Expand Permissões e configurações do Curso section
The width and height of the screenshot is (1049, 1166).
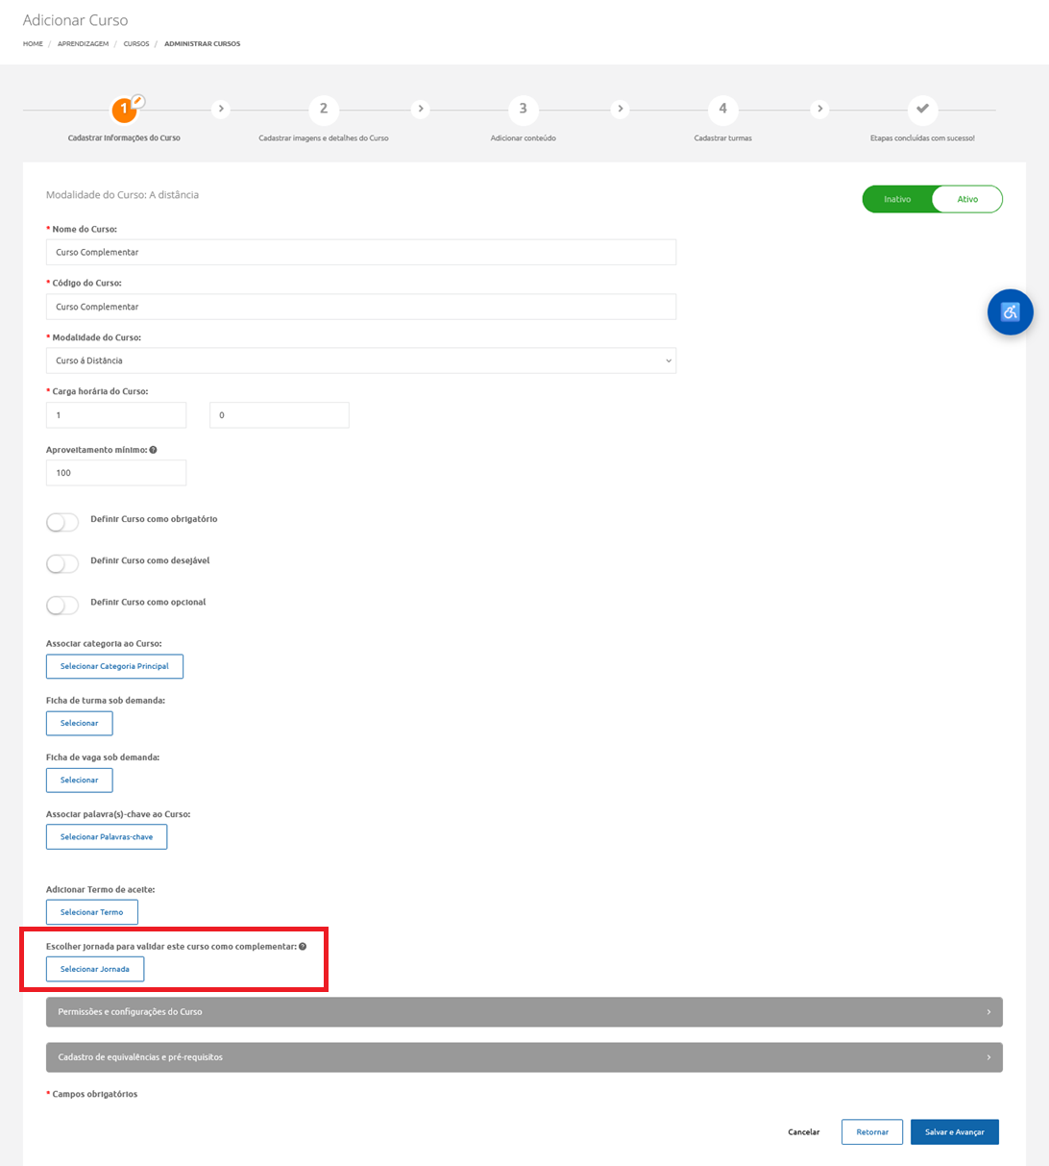524,1012
